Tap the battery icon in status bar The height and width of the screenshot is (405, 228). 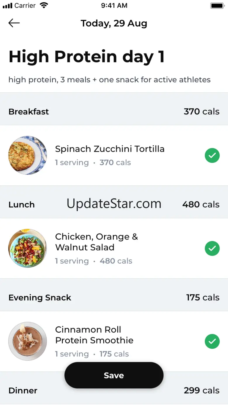tap(217, 6)
